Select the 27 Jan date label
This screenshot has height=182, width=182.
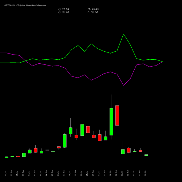[87, 173]
